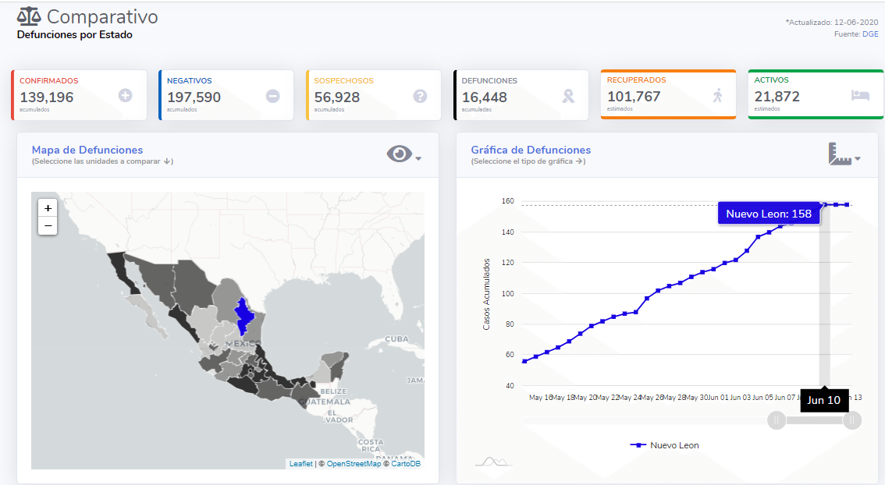Open the chart type ruler dropdown
The height and width of the screenshot is (485, 885).
(844, 154)
